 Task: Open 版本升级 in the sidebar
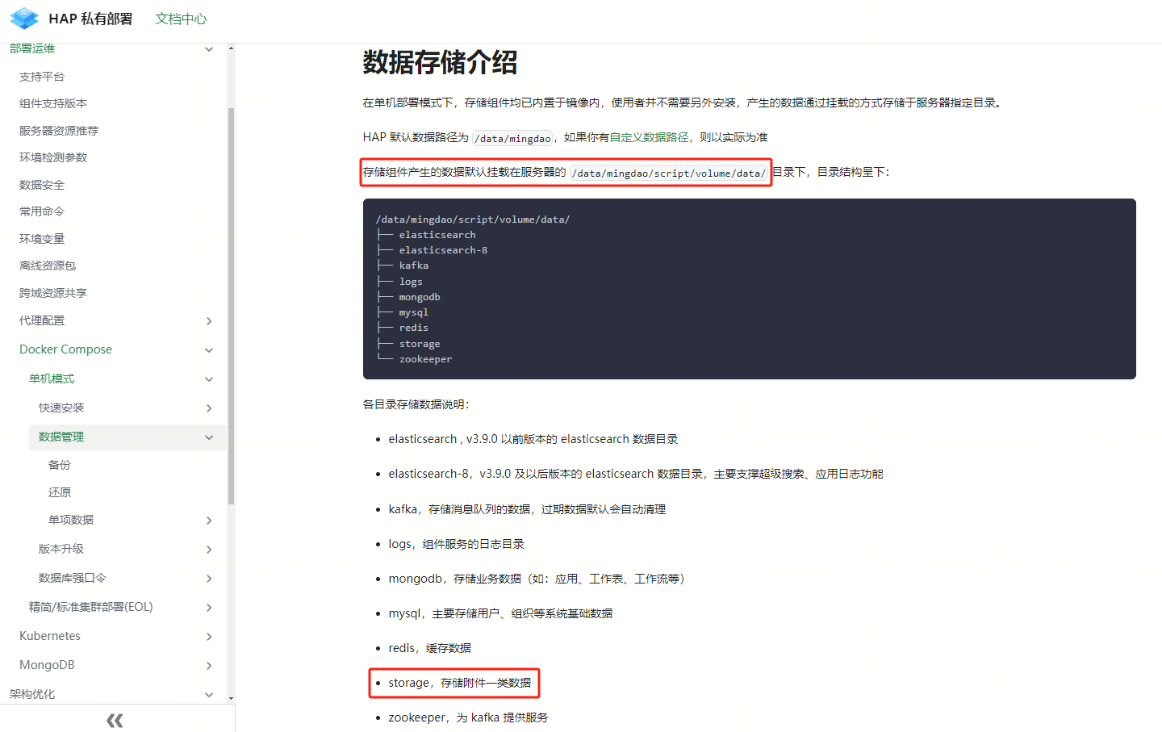pyautogui.click(x=61, y=549)
